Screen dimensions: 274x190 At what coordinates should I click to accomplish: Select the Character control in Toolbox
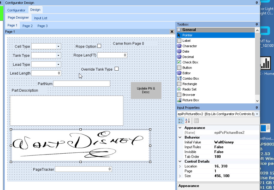189,46
